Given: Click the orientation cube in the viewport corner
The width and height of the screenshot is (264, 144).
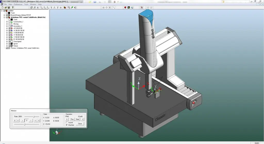Looking at the screenshot, I should pos(56,132).
